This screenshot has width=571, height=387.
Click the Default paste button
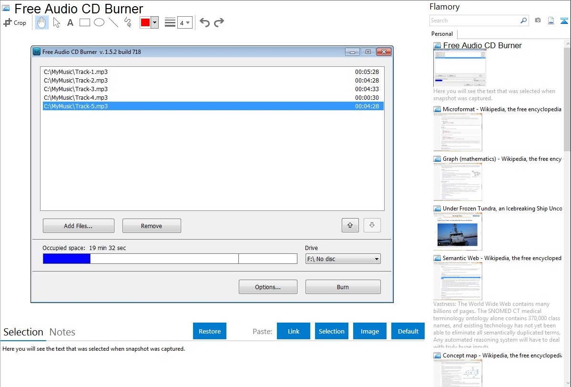[x=408, y=331]
